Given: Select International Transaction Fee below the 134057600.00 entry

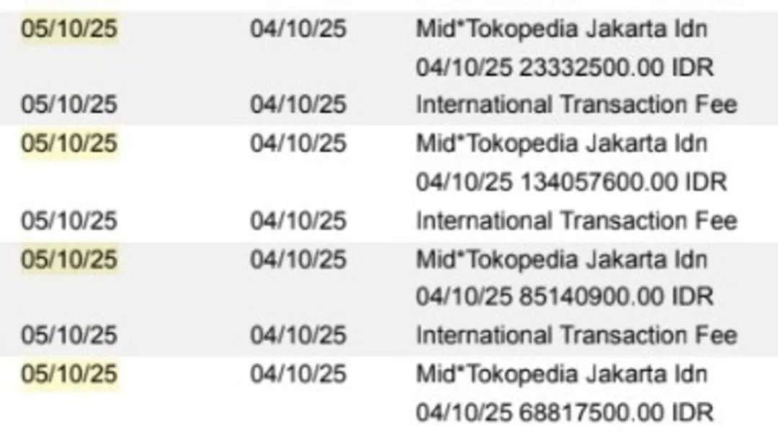Looking at the screenshot, I should pyautogui.click(x=576, y=220).
